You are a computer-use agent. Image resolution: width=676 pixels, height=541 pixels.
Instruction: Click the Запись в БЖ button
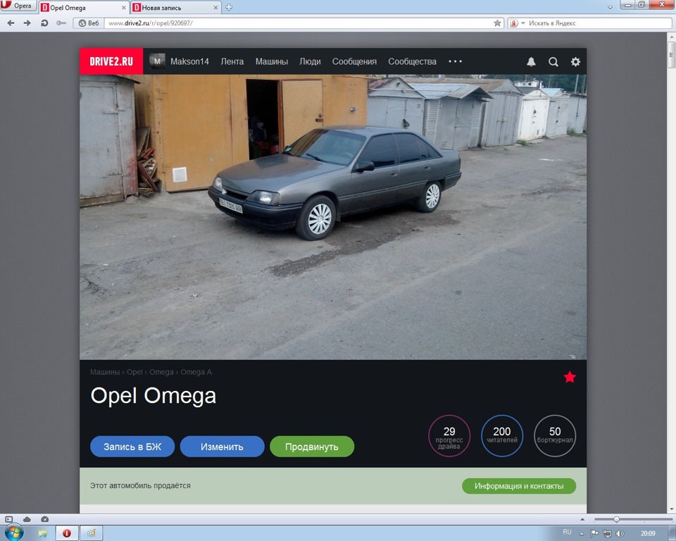132,447
